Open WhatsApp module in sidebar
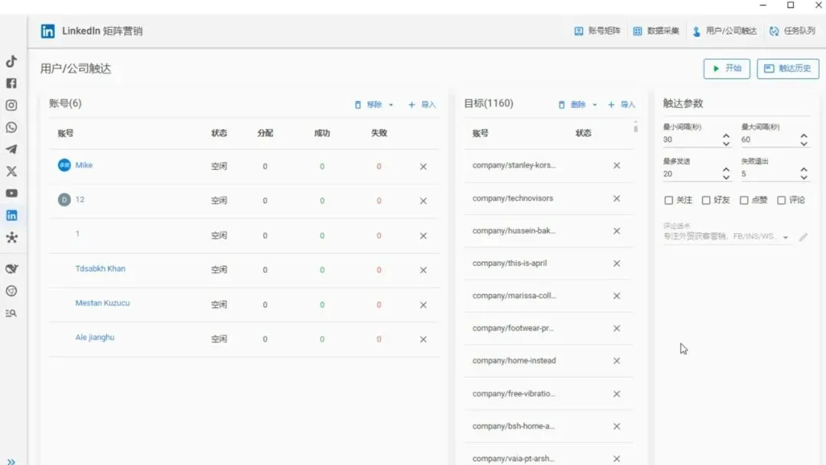This screenshot has height=465, width=826. point(11,128)
